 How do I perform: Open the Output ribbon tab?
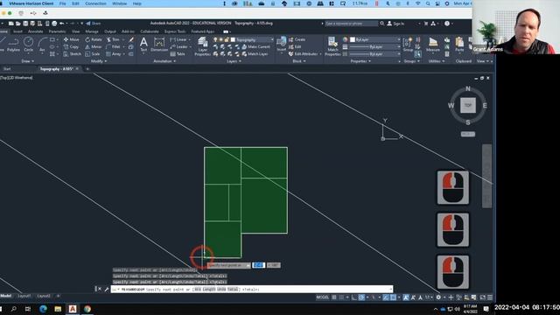[110, 31]
